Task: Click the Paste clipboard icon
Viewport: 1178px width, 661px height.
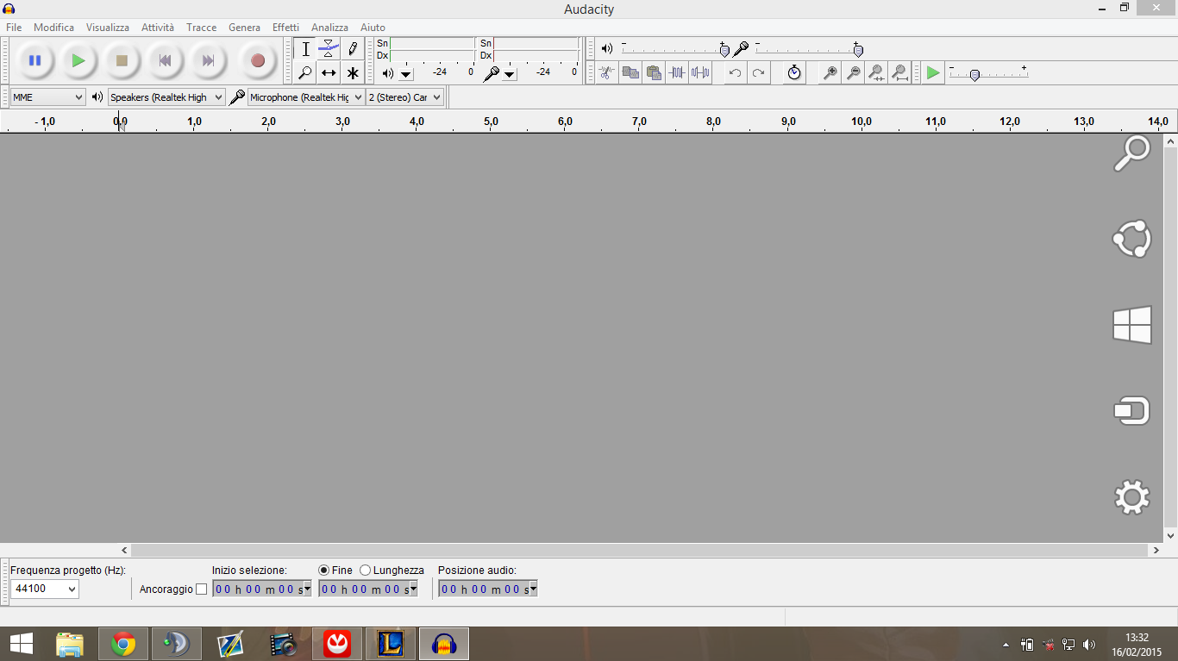Action: (654, 72)
